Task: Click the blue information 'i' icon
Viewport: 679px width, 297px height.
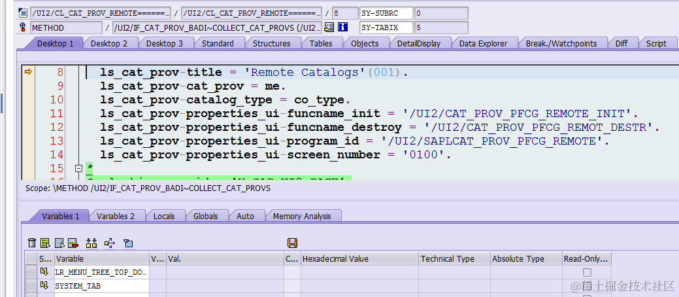Action: point(343,27)
